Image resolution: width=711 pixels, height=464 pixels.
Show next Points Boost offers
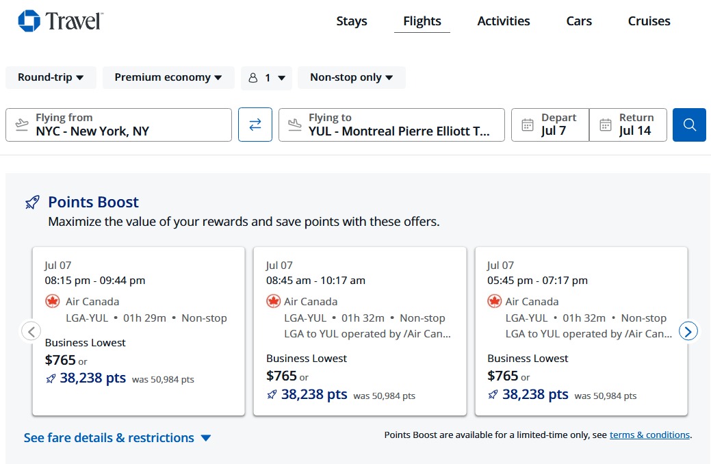pos(688,331)
